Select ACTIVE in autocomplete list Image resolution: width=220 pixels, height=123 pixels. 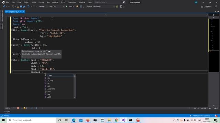(59, 81)
